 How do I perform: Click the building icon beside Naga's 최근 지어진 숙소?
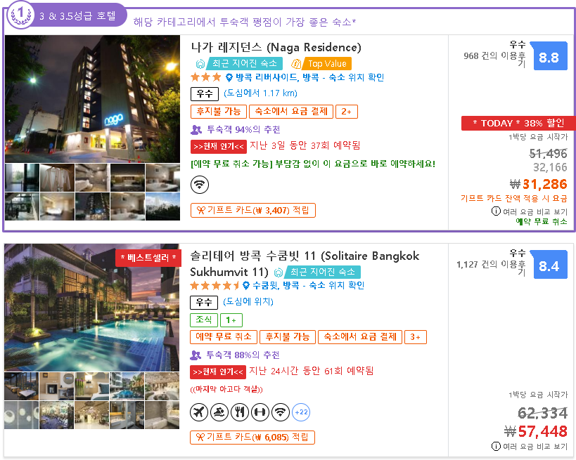click(200, 64)
